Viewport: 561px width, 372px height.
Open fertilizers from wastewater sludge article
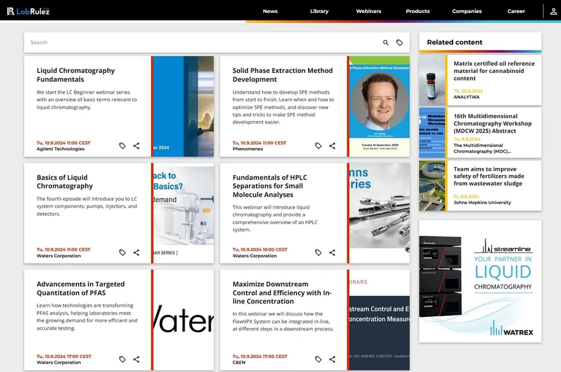(489, 176)
